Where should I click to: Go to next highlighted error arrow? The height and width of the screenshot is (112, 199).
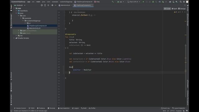(185, 12)
